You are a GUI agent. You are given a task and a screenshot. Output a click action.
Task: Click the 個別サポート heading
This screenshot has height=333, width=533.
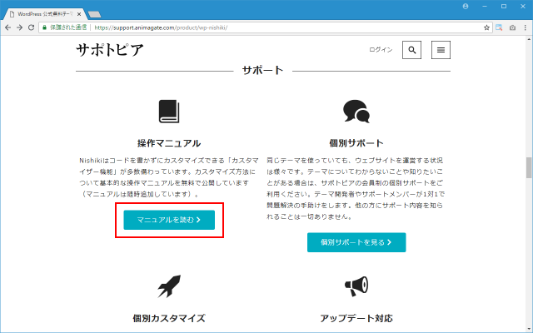(x=356, y=143)
